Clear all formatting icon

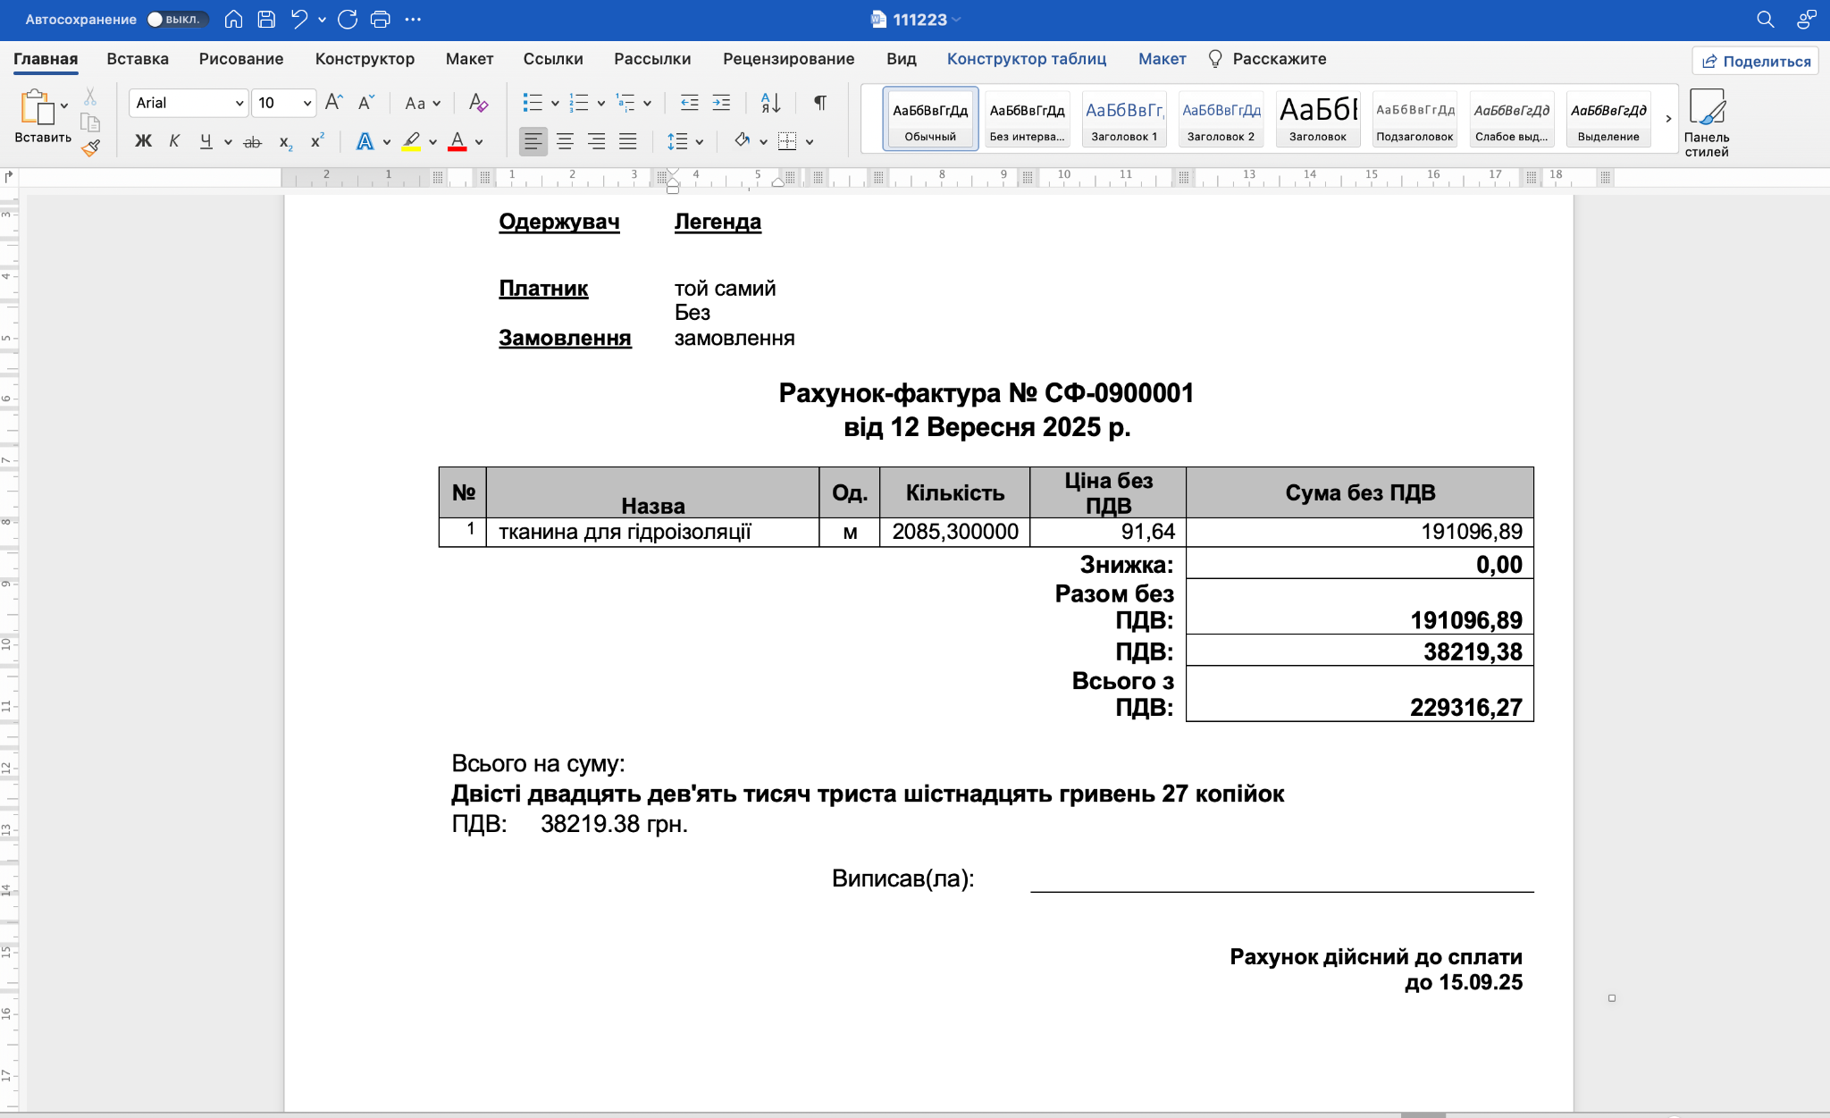[x=478, y=103]
